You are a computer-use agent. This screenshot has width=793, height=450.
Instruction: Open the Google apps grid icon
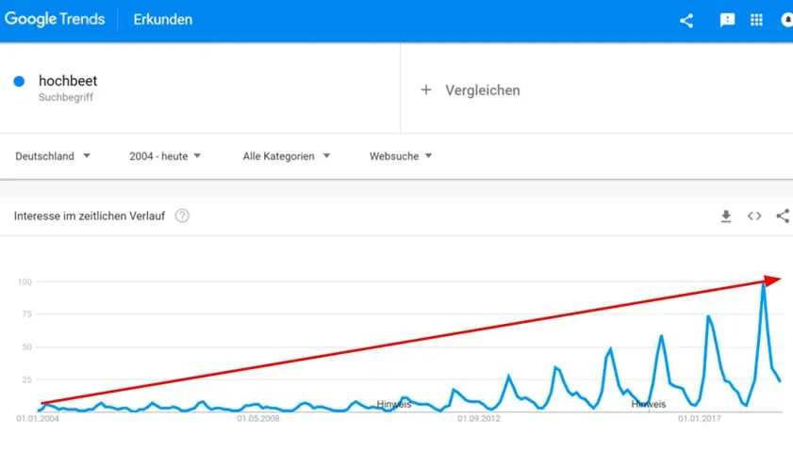756,20
